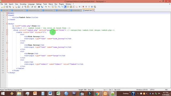The height and width of the screenshot is (96, 171).
Task: Click line number 29 in margin
Action: click(x=3, y=73)
